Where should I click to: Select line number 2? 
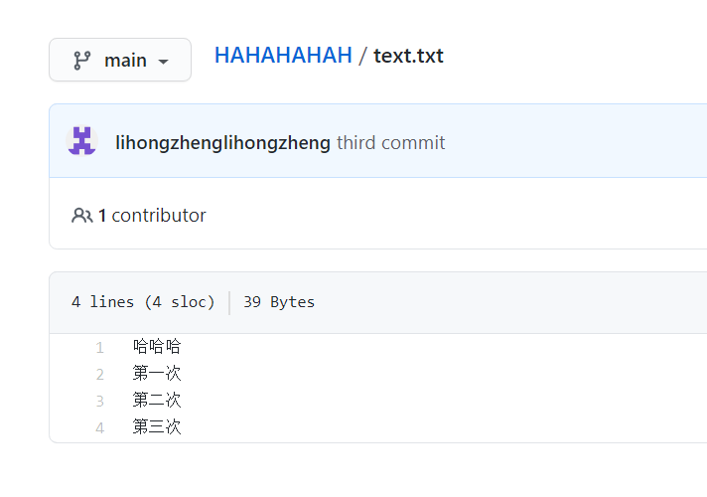coord(99,374)
